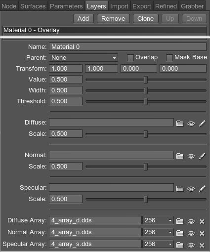Browse for Normal Array file
This screenshot has width=210, height=252.
[180, 233]
